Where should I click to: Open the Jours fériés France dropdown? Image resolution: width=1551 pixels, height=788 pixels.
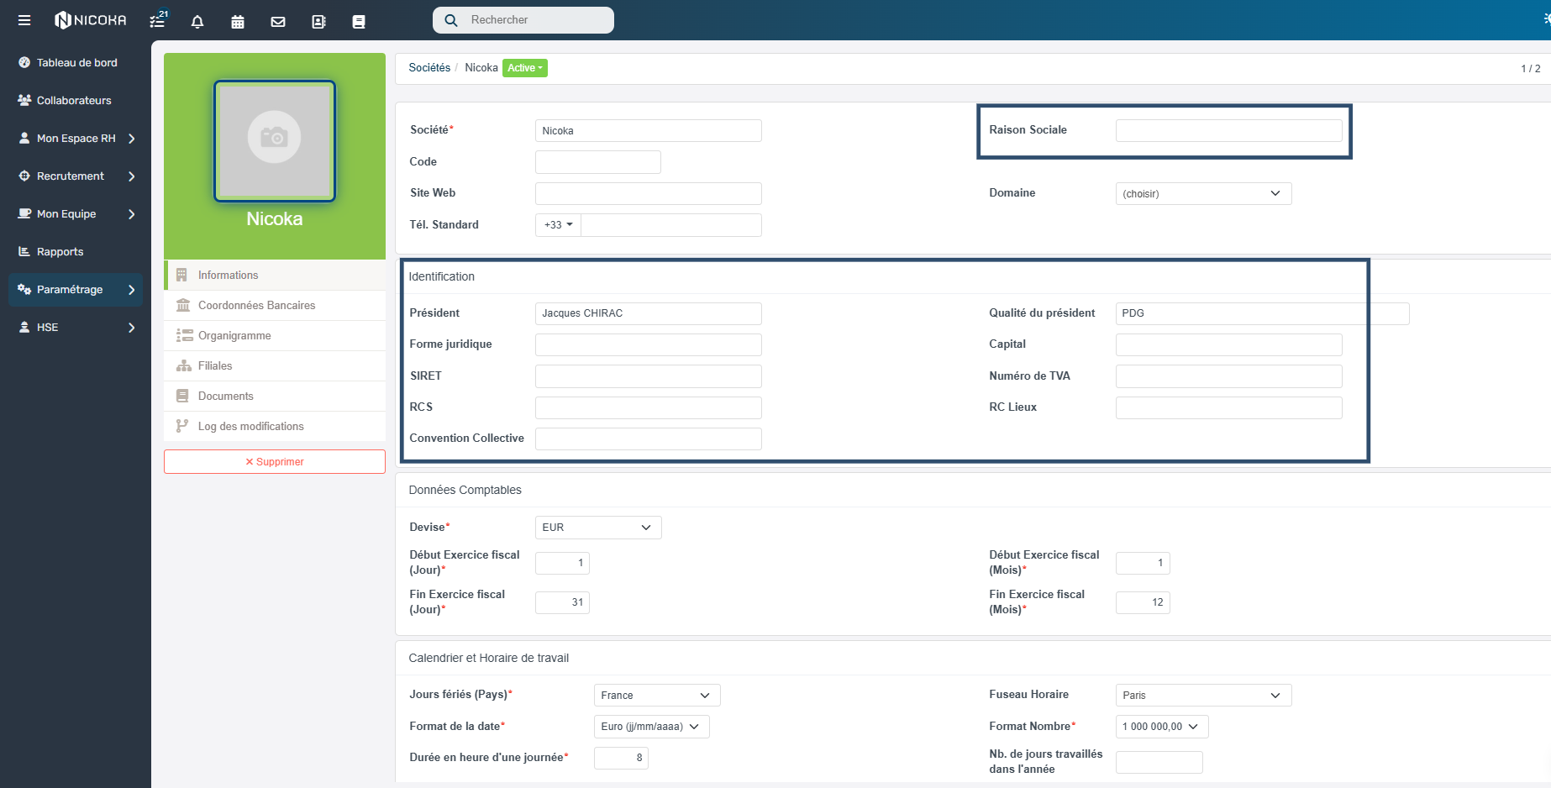coord(657,695)
